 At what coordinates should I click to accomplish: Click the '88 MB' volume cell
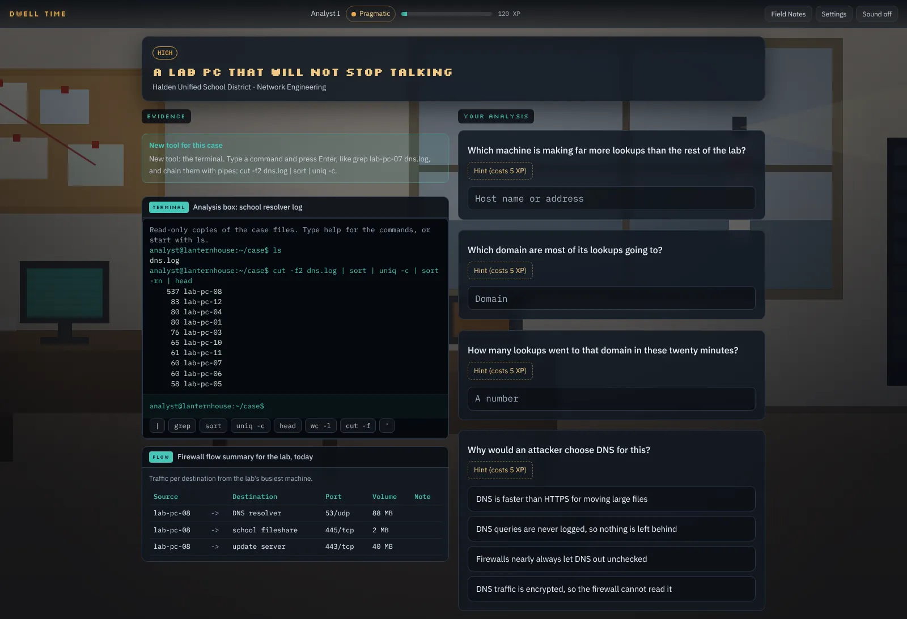pos(383,513)
